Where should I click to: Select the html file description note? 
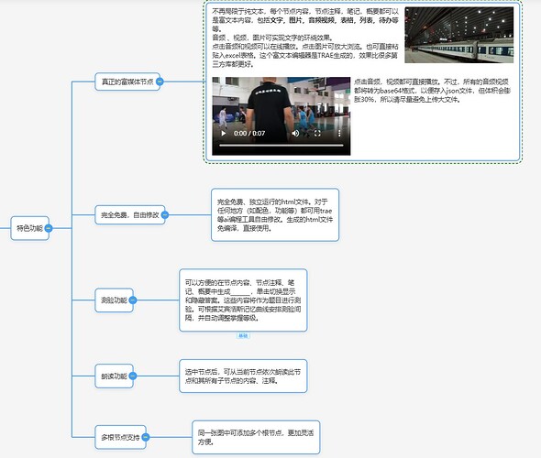click(x=275, y=214)
